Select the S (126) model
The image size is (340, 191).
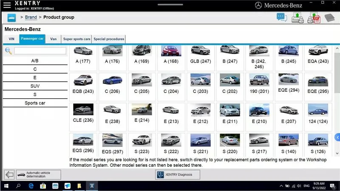coord(318,144)
